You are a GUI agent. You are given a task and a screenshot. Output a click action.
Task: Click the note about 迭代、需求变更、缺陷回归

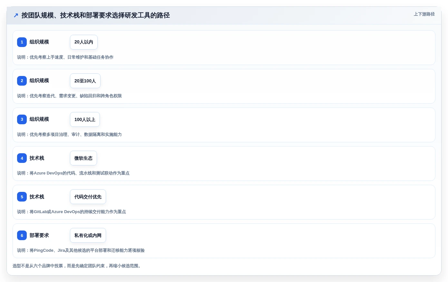[69, 96]
